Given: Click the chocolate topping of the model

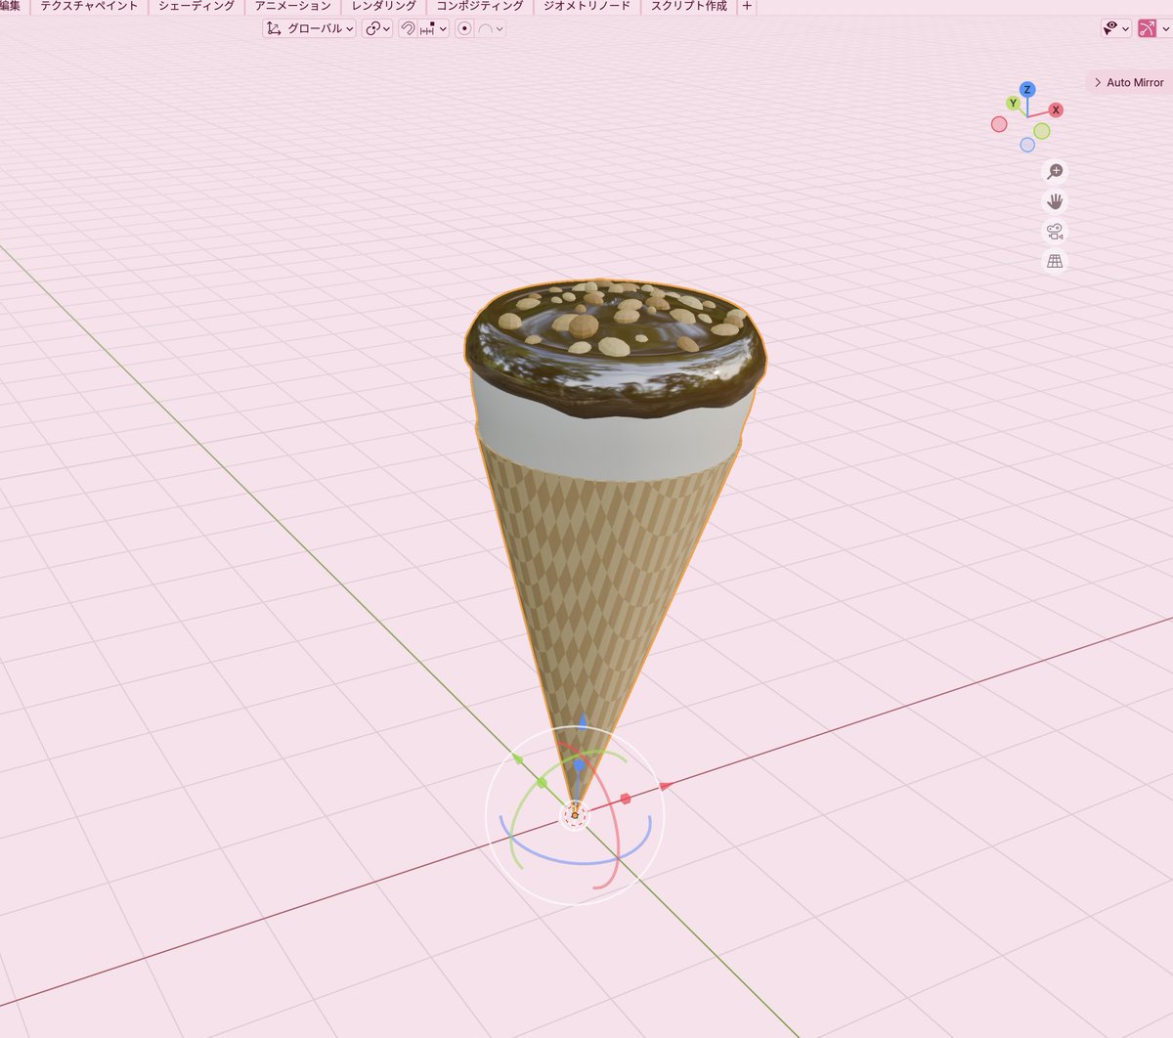Looking at the screenshot, I should (616, 376).
